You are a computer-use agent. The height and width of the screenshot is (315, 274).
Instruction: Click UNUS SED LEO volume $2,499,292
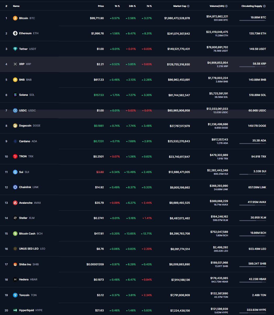coord(221,247)
